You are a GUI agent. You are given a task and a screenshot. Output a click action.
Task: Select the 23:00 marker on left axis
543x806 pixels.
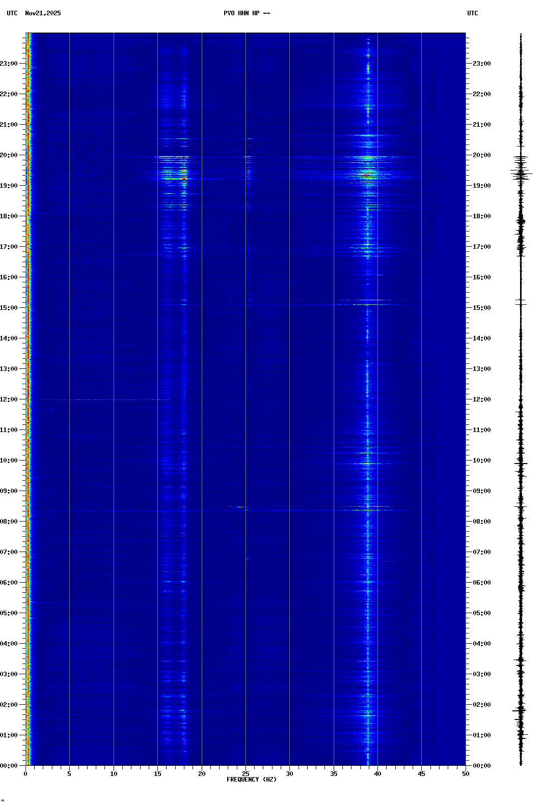click(9, 64)
